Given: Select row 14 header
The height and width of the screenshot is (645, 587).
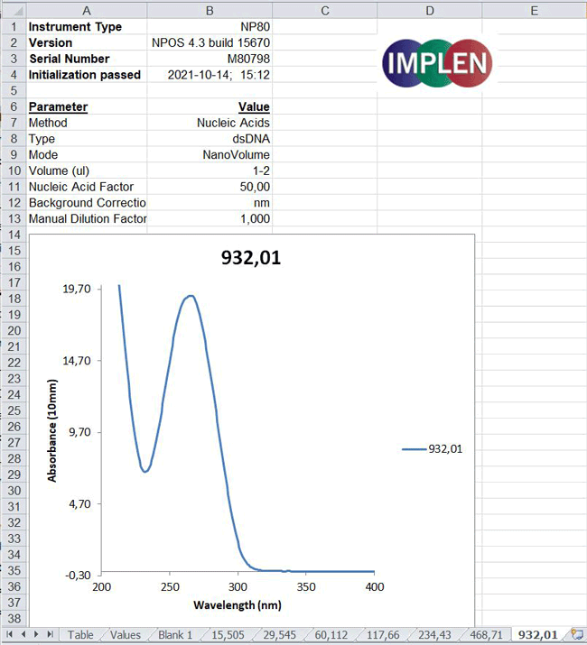Looking at the screenshot, I should (14, 235).
